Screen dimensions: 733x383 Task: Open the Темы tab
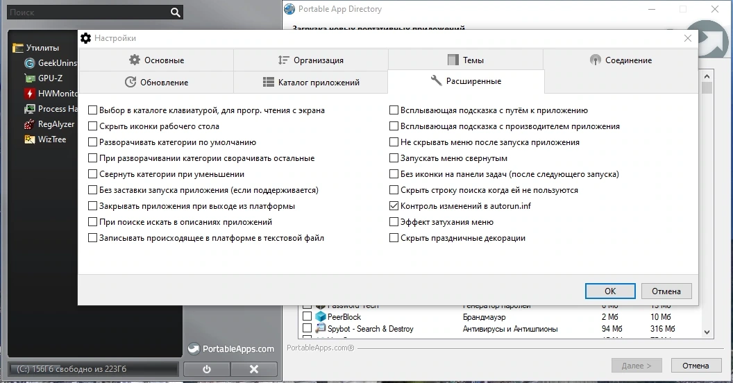point(466,60)
